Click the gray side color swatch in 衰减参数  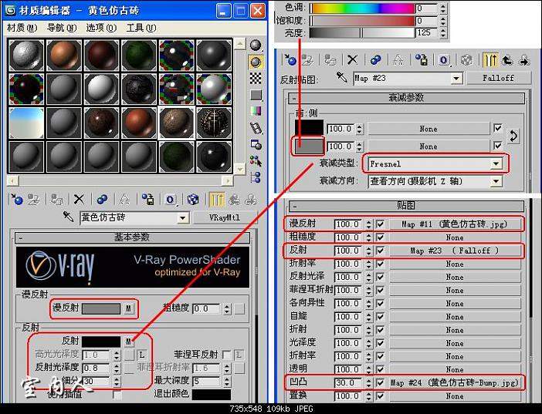(308, 146)
